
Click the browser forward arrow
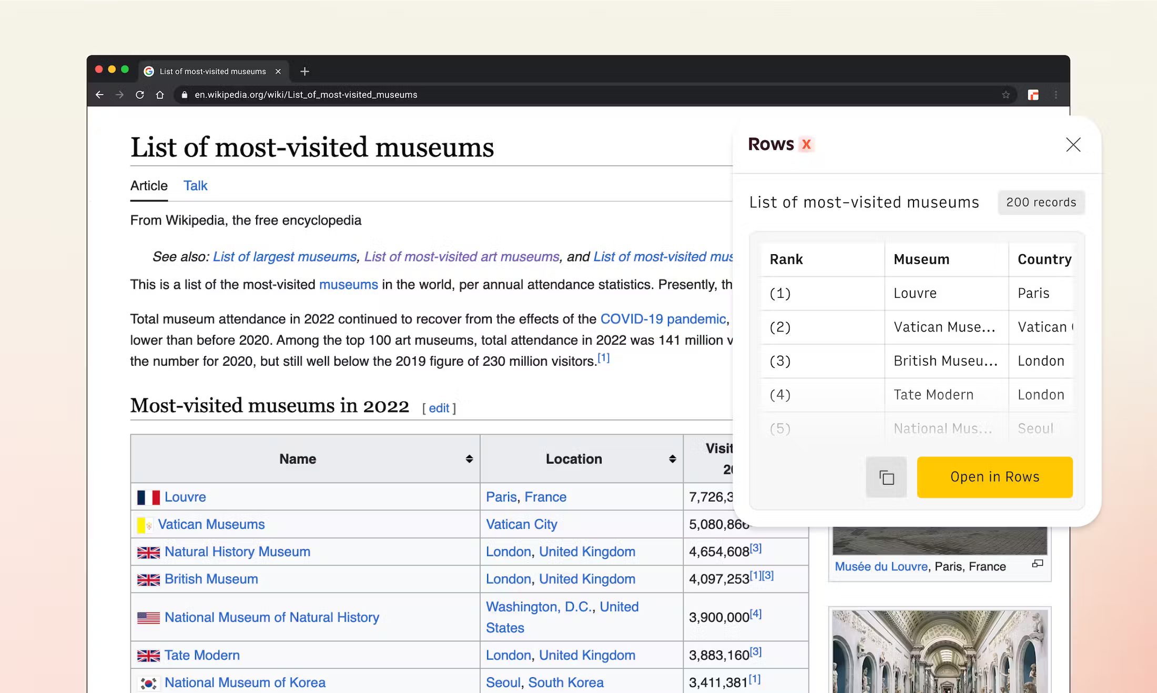119,95
